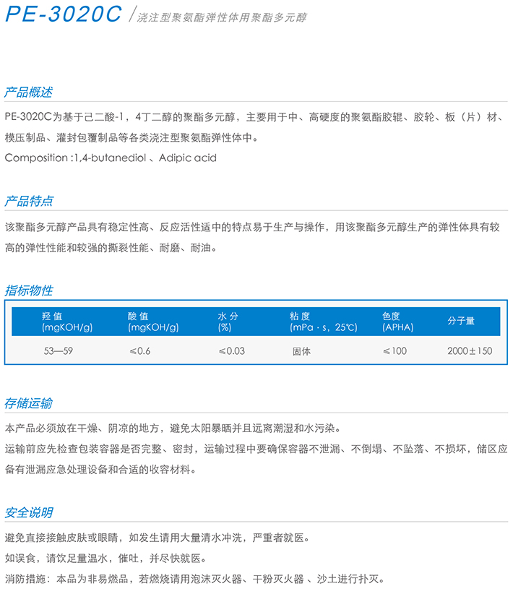Select the ≤0.6 acid value cell

(x=139, y=351)
